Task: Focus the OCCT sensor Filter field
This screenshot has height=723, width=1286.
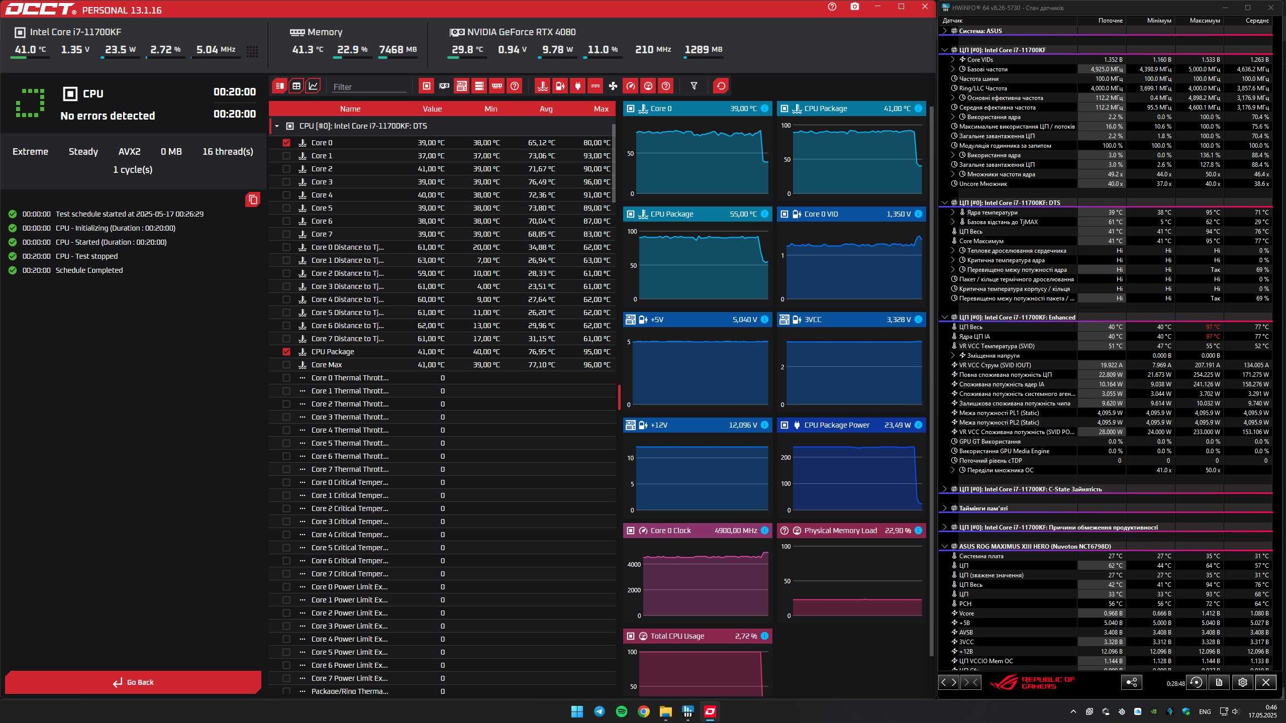Action: coord(369,87)
